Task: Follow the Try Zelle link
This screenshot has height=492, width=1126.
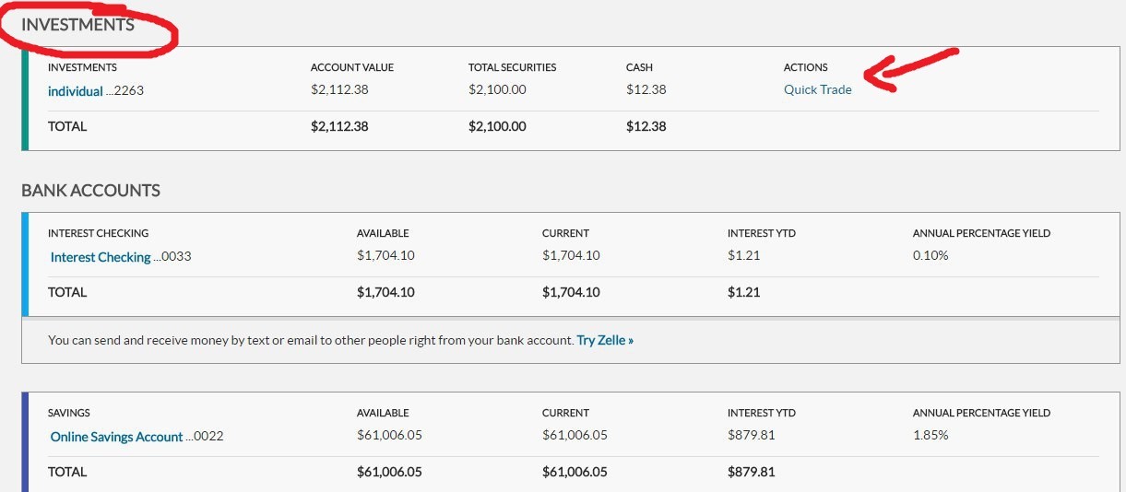Action: 605,340
